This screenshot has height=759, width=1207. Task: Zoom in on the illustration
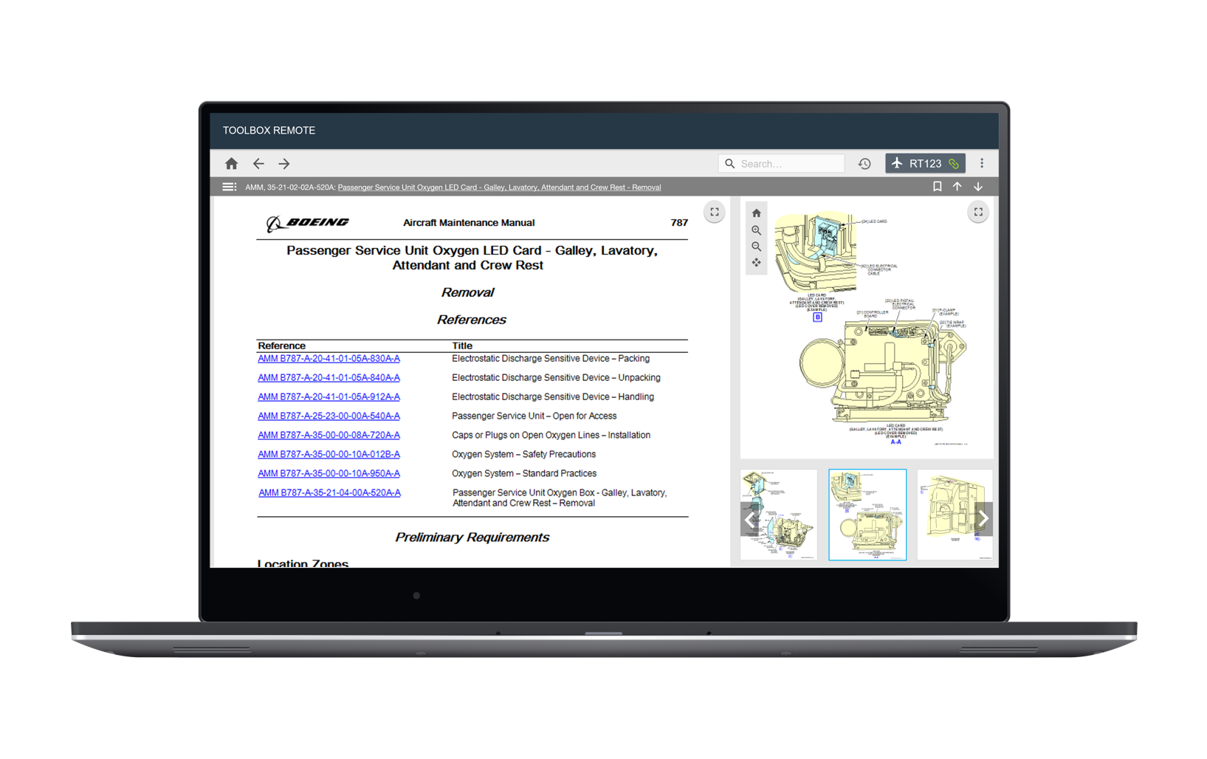pyautogui.click(x=756, y=230)
